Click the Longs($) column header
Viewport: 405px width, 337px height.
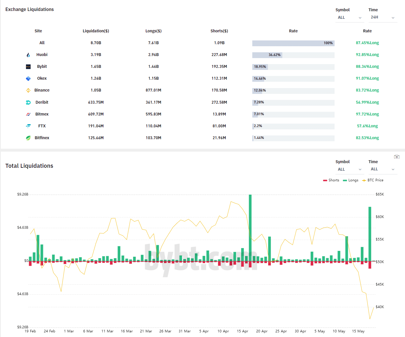pyautogui.click(x=153, y=31)
